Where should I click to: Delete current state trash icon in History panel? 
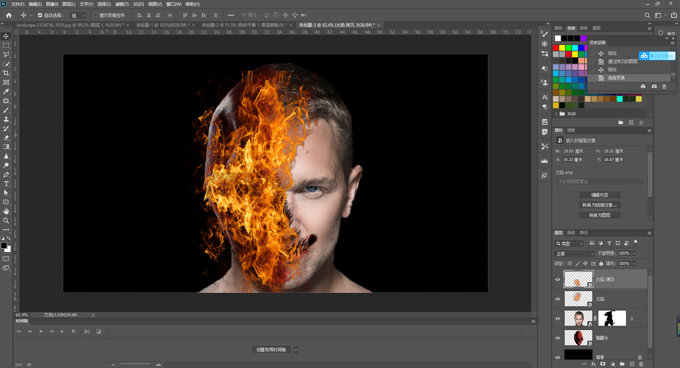[x=664, y=87]
